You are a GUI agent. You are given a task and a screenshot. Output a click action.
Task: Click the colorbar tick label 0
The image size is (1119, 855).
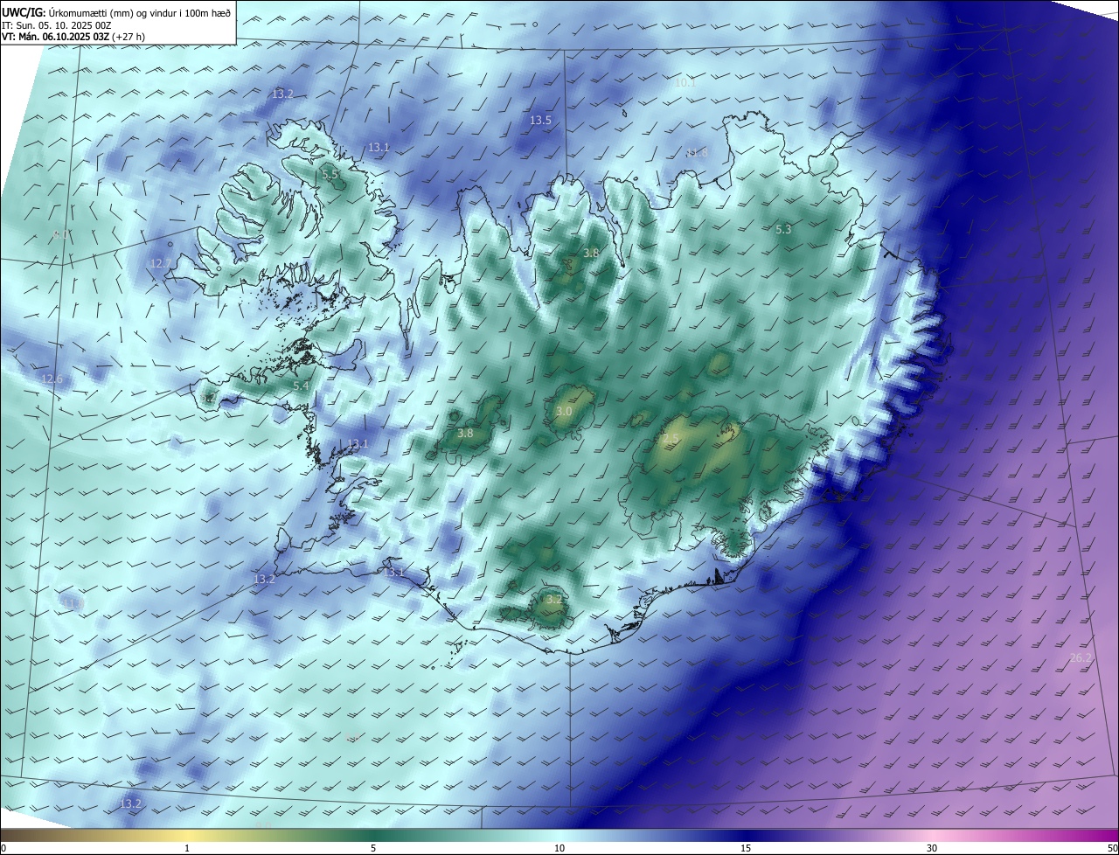[3, 848]
